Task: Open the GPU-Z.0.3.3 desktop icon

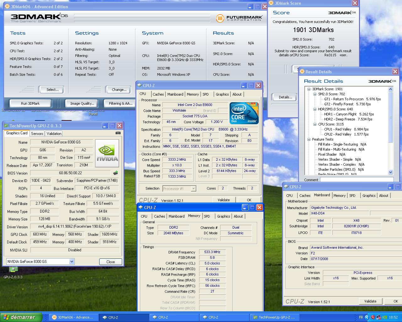Action: [13, 272]
